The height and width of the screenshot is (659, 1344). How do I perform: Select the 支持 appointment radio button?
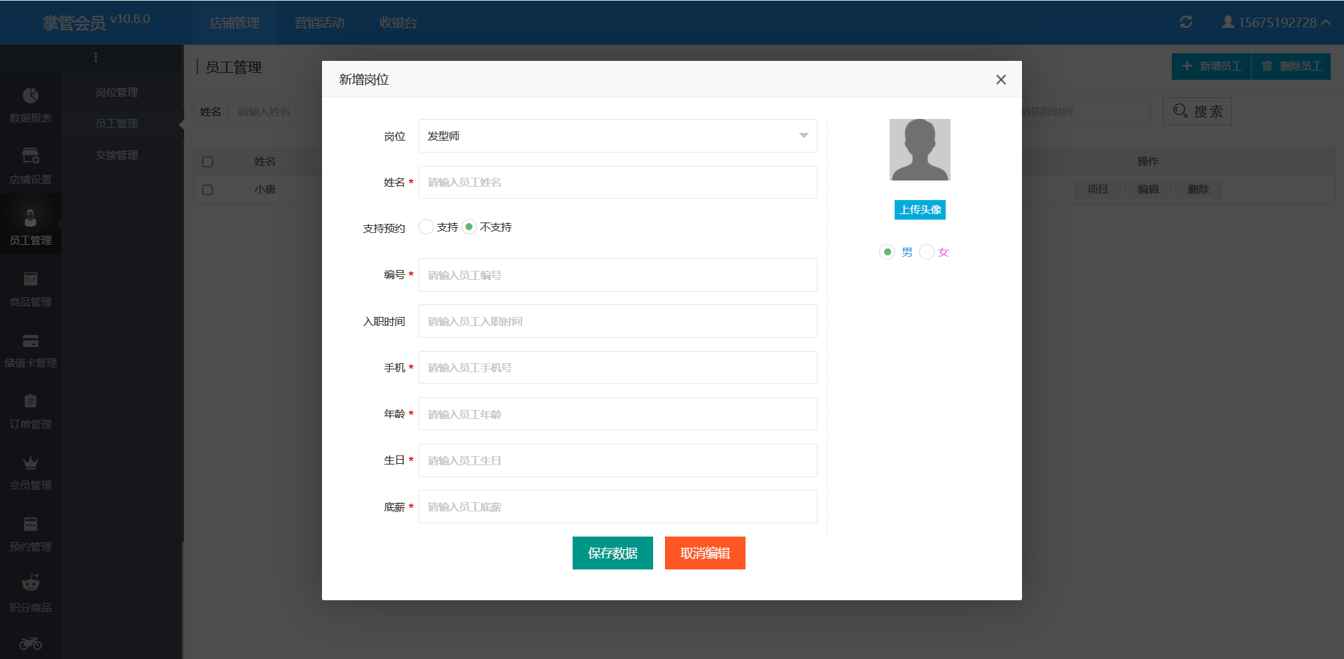pos(426,227)
